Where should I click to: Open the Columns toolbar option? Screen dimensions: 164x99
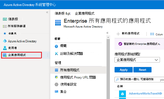click(156, 34)
